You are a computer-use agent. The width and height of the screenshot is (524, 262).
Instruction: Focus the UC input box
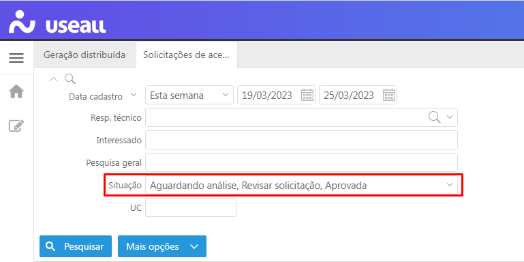(x=191, y=207)
